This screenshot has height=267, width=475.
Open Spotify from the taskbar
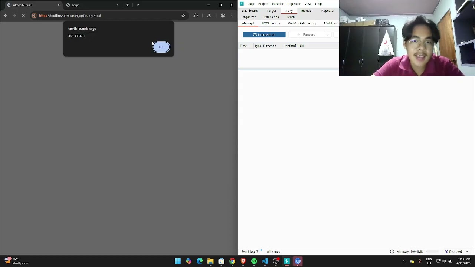point(254,261)
